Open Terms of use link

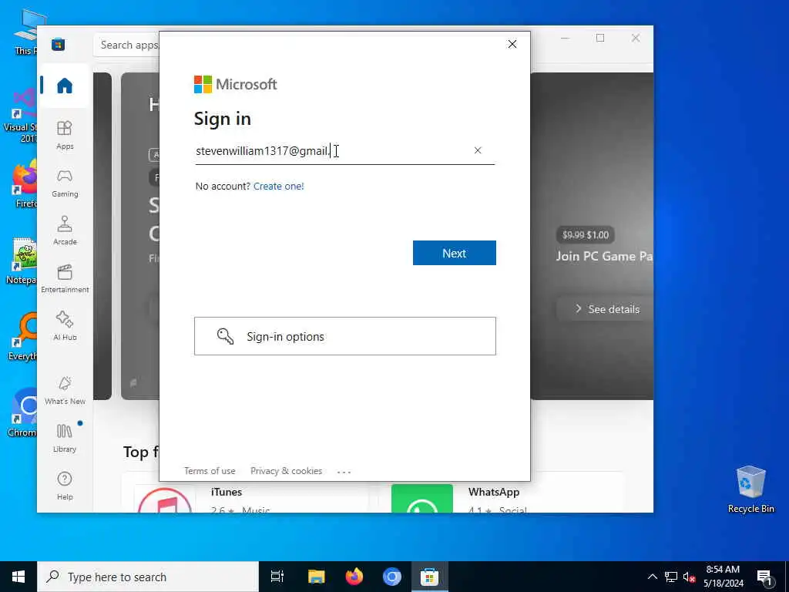pos(210,471)
